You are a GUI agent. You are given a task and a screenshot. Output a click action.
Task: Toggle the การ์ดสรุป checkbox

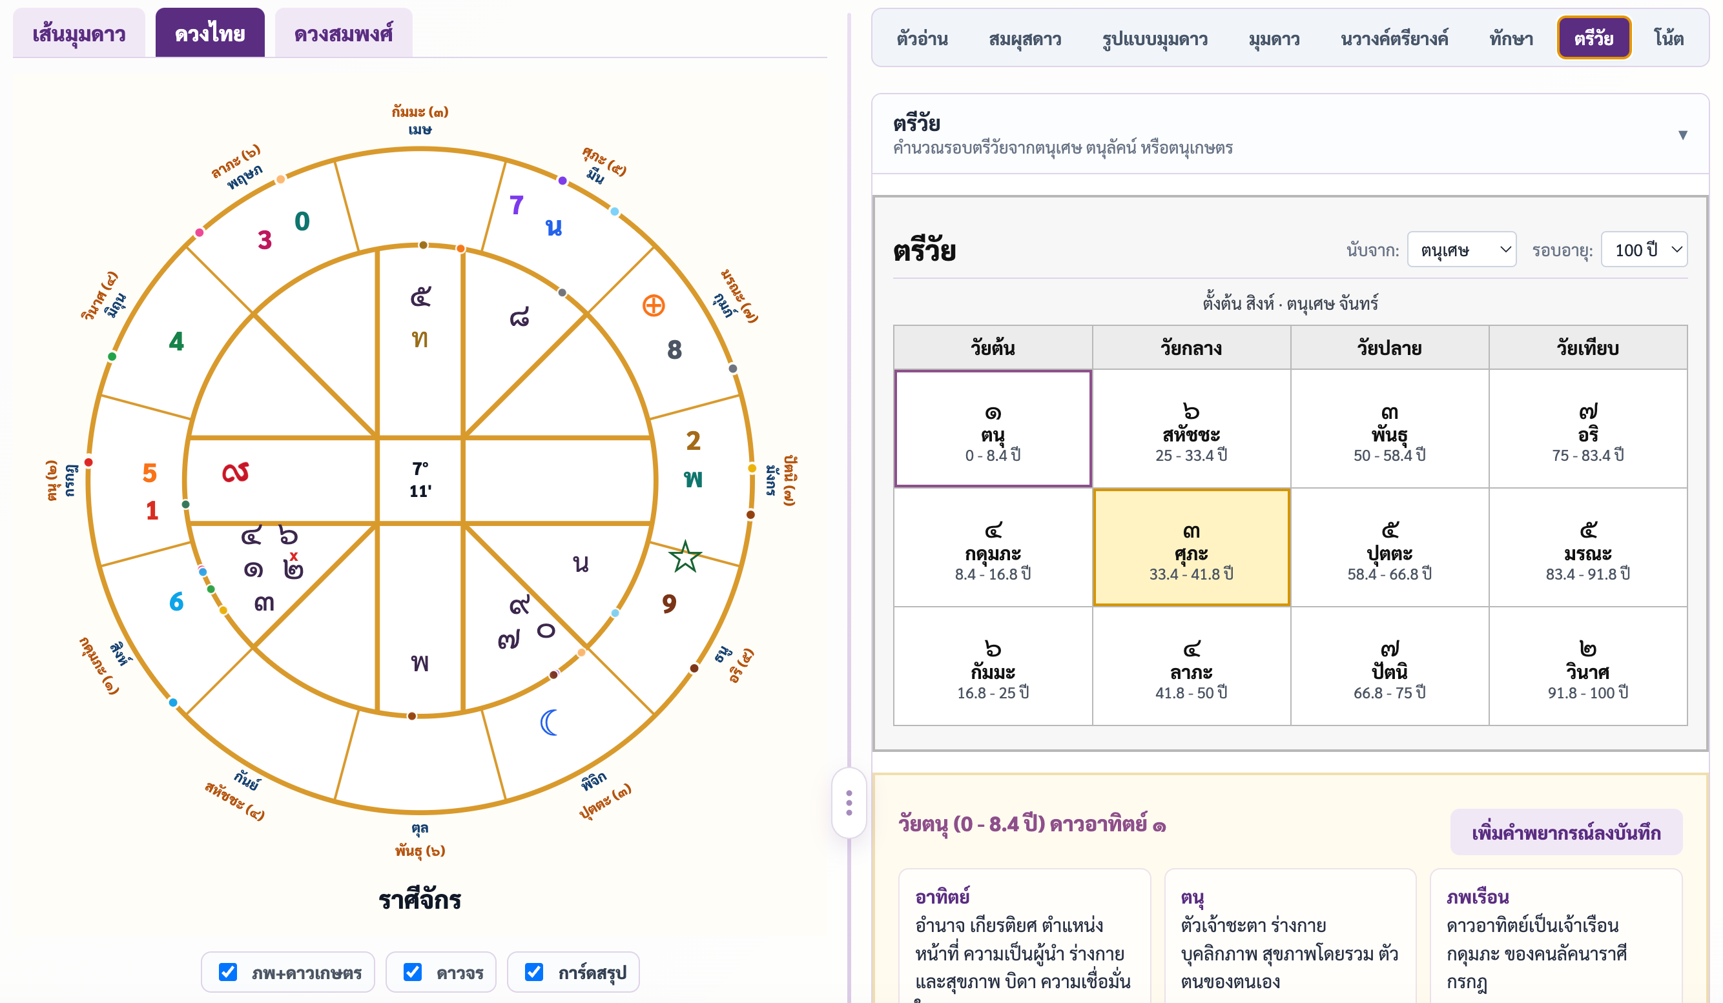(x=534, y=971)
